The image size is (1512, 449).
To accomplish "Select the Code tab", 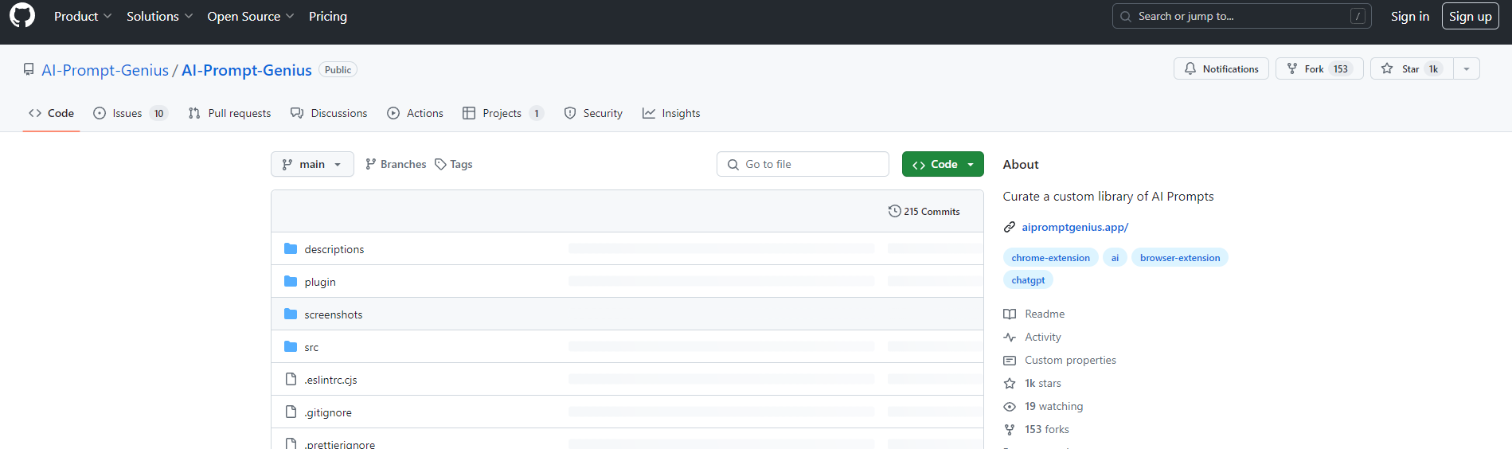I will tap(52, 113).
